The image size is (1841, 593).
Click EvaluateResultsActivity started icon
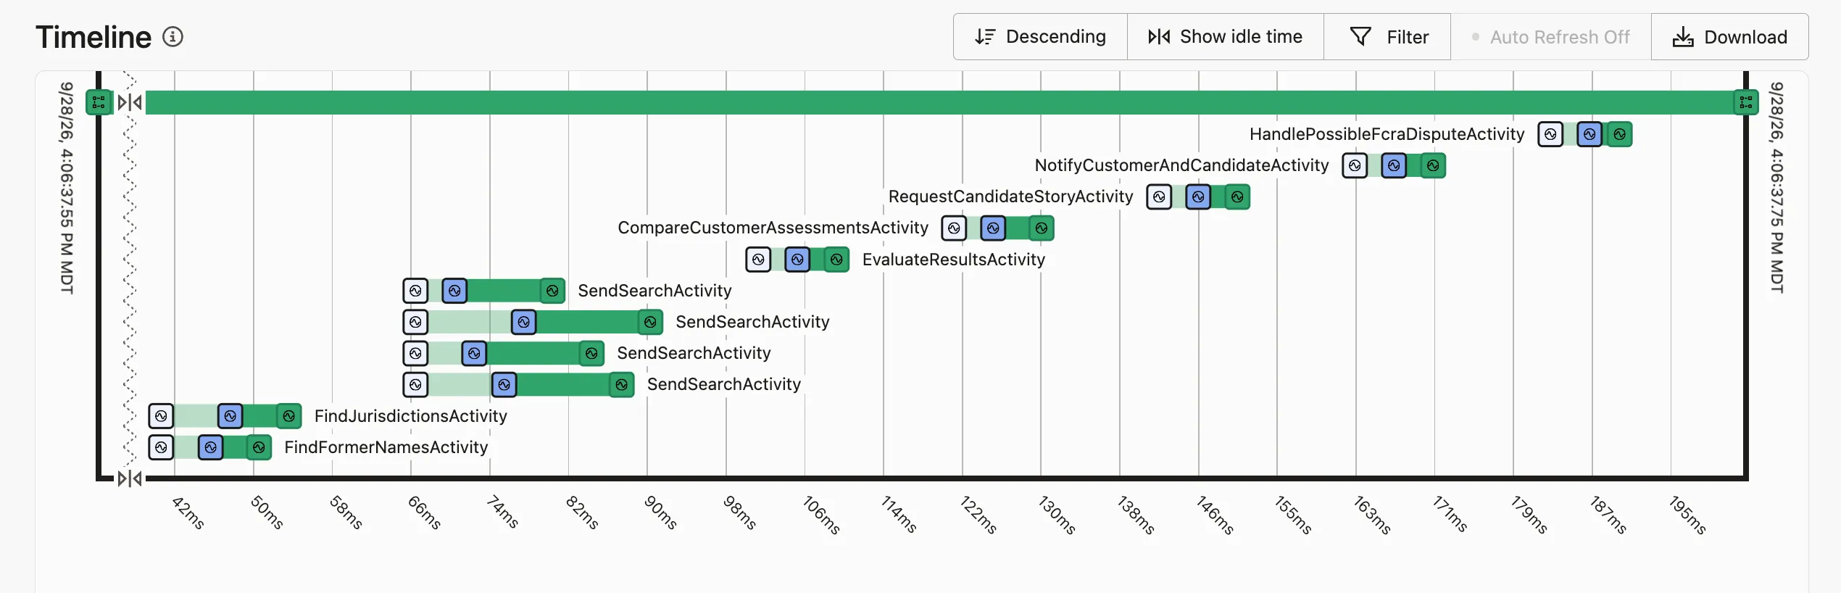click(x=797, y=260)
